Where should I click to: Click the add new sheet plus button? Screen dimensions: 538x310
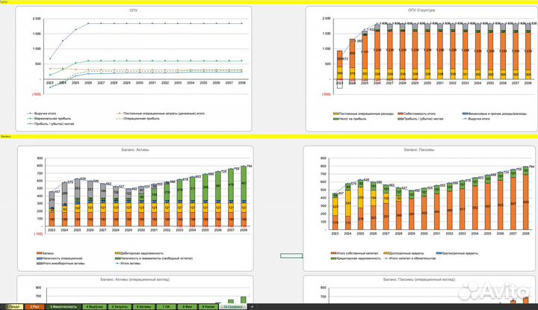pyautogui.click(x=252, y=307)
